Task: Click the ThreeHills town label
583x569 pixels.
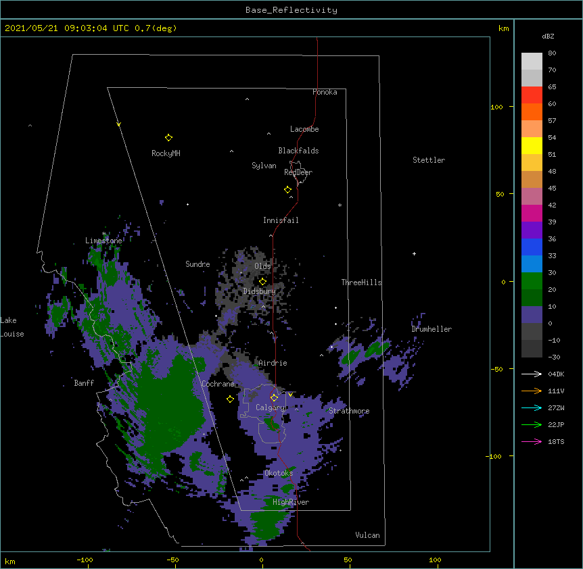Action: (x=361, y=282)
